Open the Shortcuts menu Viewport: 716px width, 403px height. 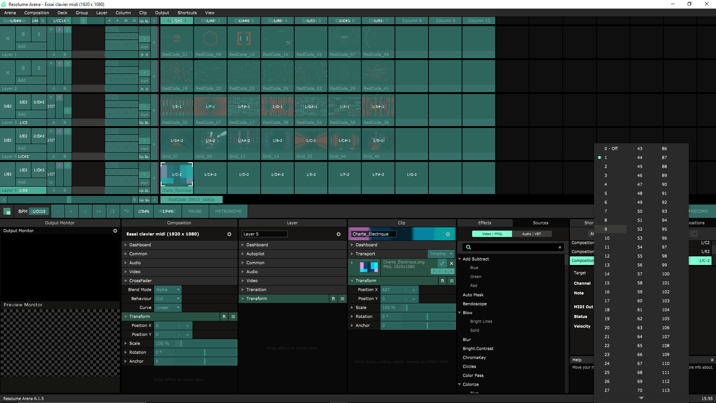point(187,13)
